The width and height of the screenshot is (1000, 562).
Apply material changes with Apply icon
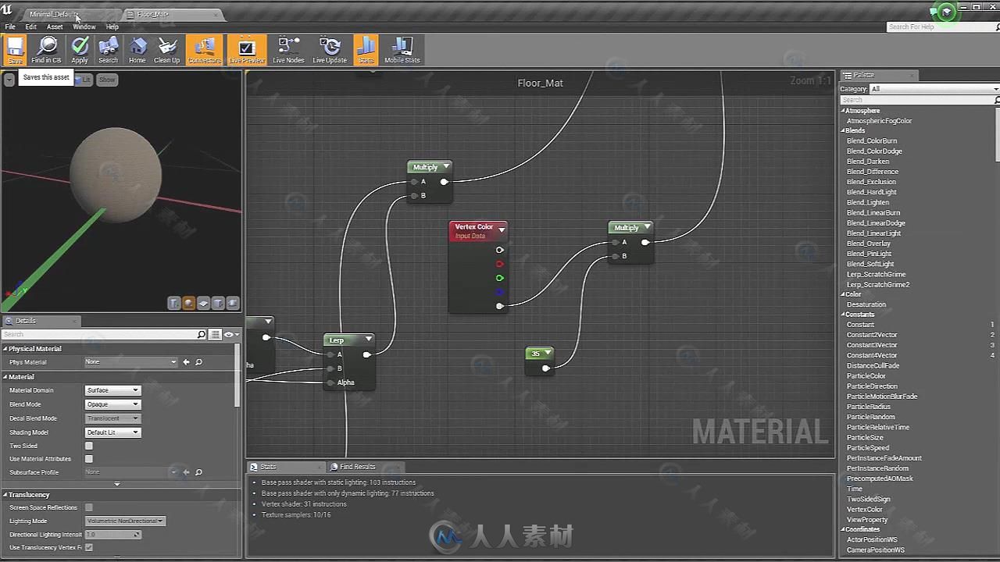click(80, 50)
